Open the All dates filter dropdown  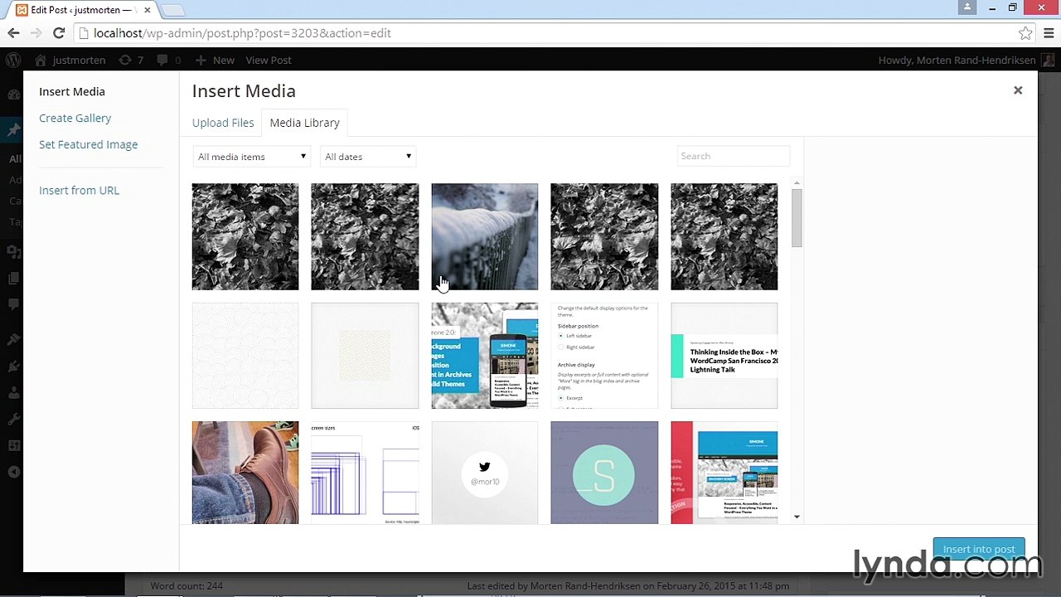(x=368, y=157)
